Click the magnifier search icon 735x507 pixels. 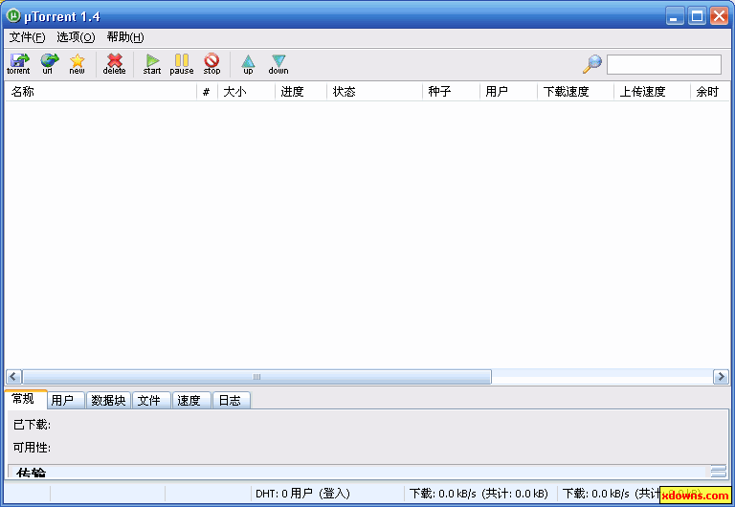pyautogui.click(x=592, y=64)
